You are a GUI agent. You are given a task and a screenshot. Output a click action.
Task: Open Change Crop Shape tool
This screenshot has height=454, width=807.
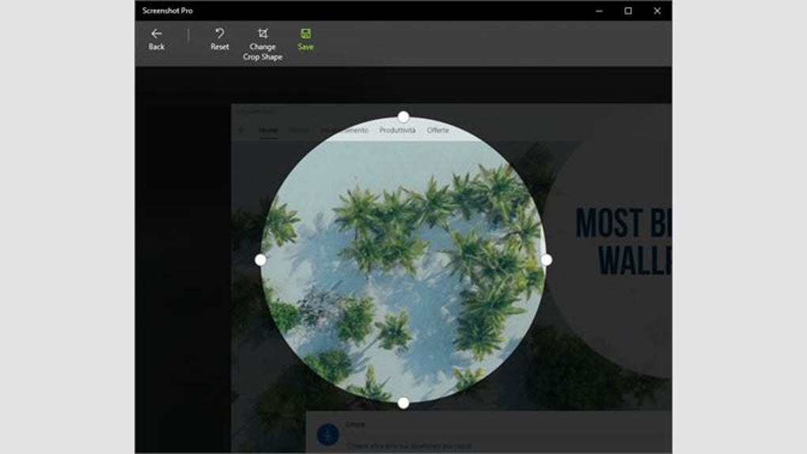(x=263, y=45)
